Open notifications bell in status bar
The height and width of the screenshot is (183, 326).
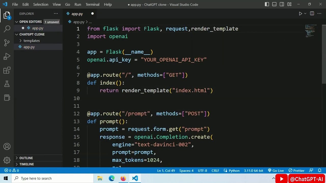320,171
